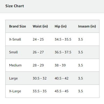
Task: Select the 43.5 - 45 hip value
Action: click(62, 91)
